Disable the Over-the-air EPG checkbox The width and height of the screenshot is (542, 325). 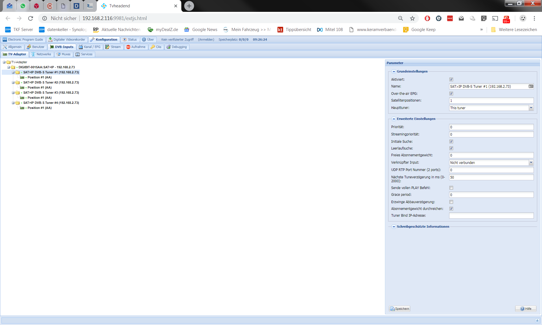451,94
